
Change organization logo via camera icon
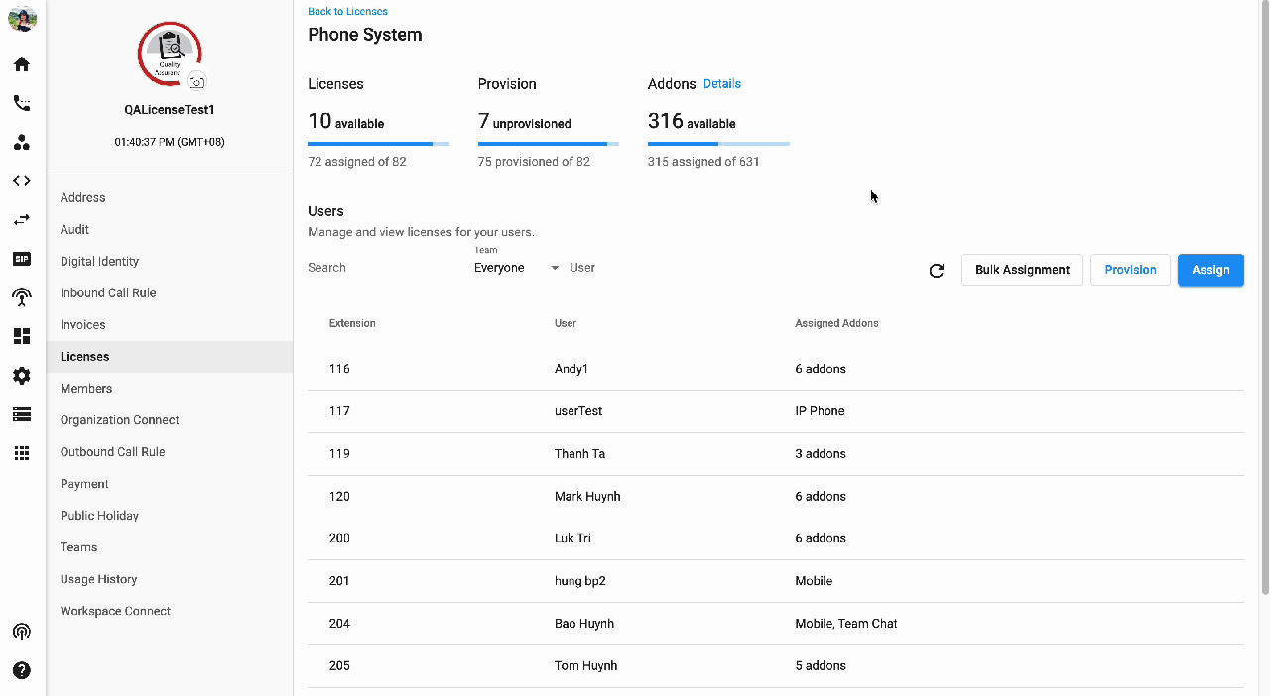point(197,82)
